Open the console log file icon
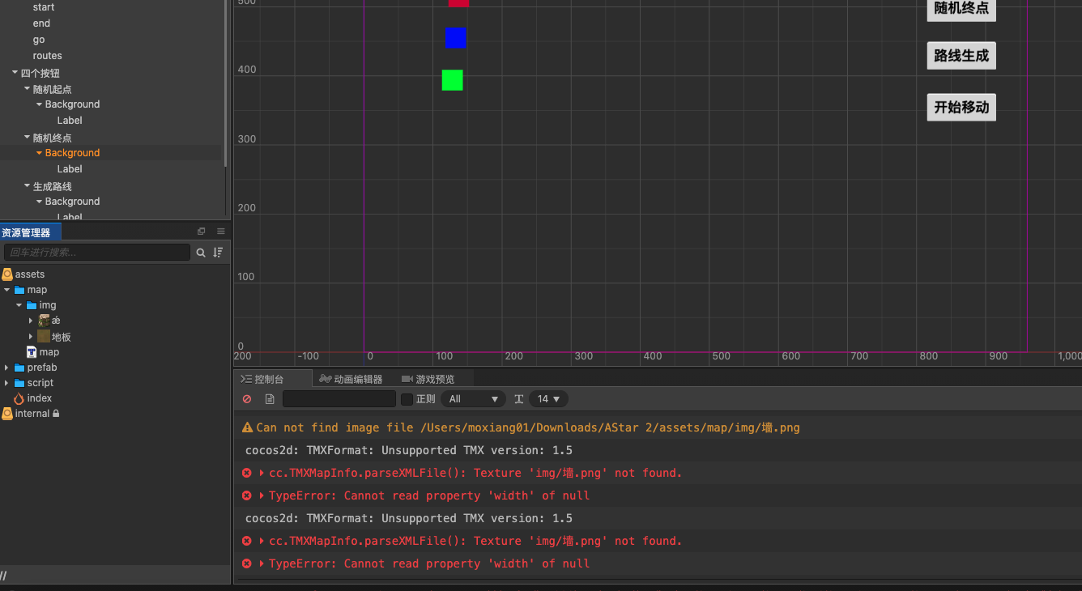The height and width of the screenshot is (591, 1082). (270, 399)
